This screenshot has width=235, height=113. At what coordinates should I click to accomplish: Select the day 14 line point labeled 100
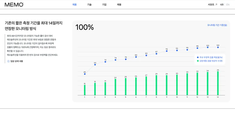click(x=218, y=47)
